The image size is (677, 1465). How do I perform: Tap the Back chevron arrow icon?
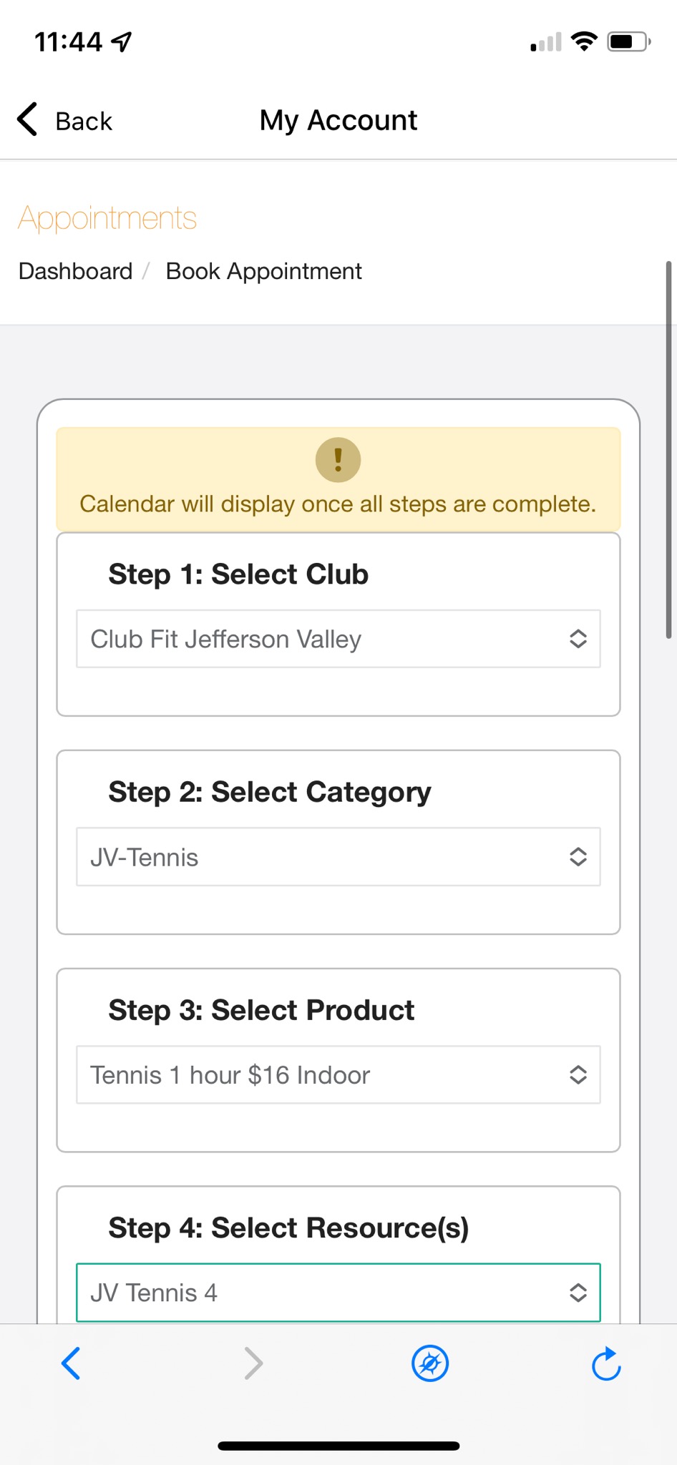[27, 119]
